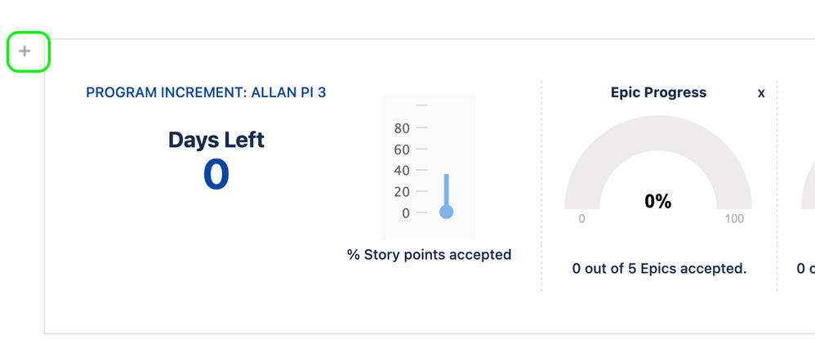Click the 60 axis label on thermometer
This screenshot has width=815, height=362.
(402, 150)
